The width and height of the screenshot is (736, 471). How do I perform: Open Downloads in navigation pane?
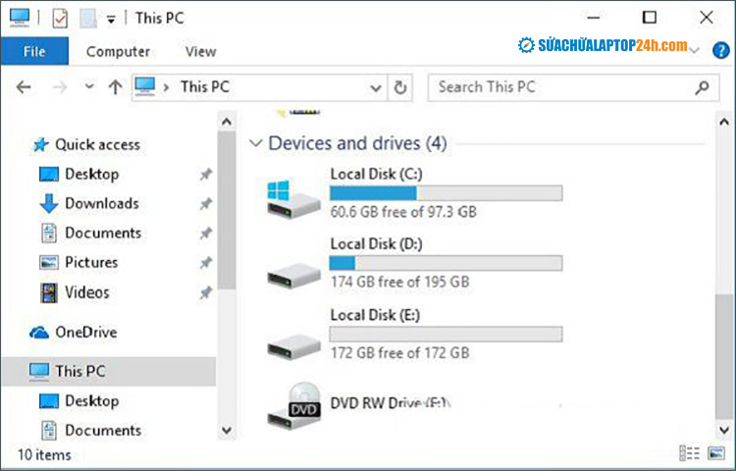coord(102,203)
